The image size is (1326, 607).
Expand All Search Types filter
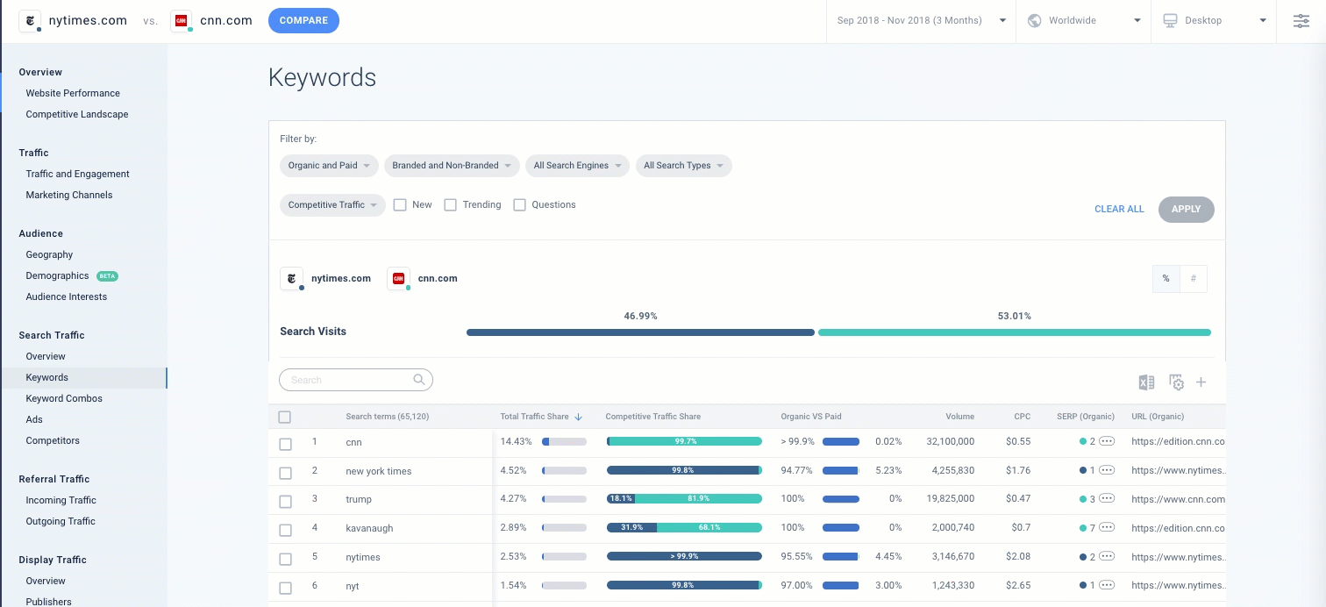[x=683, y=165]
